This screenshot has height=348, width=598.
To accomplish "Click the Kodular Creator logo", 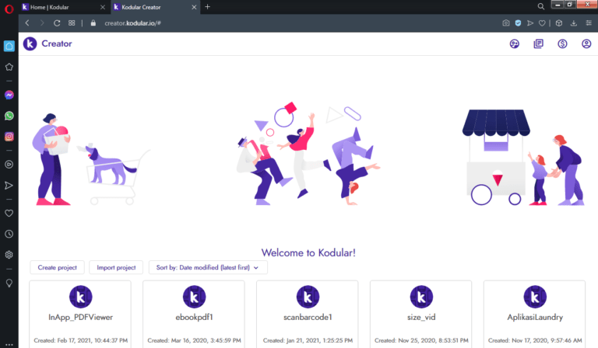I will coord(30,43).
